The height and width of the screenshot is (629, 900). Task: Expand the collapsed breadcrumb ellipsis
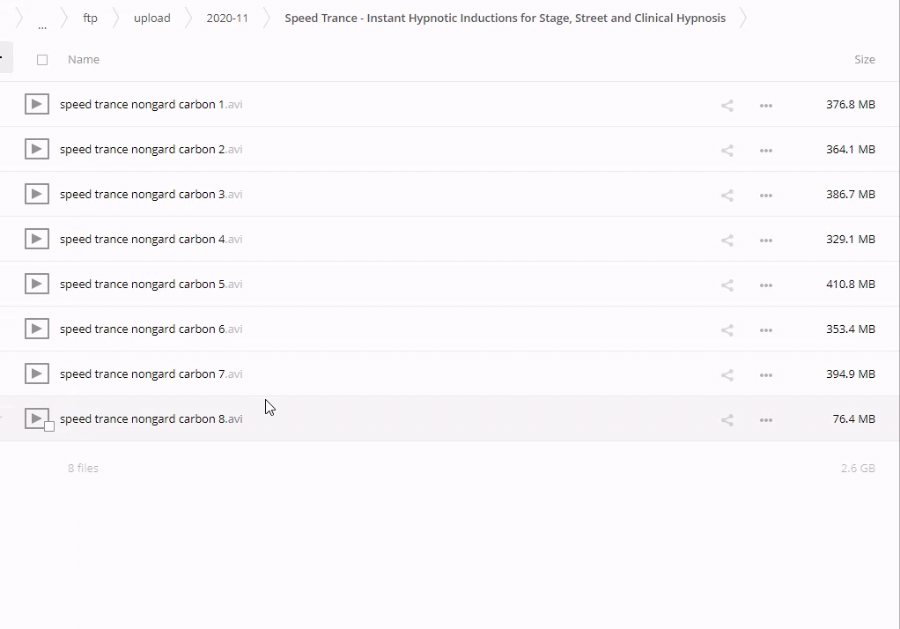click(42, 25)
